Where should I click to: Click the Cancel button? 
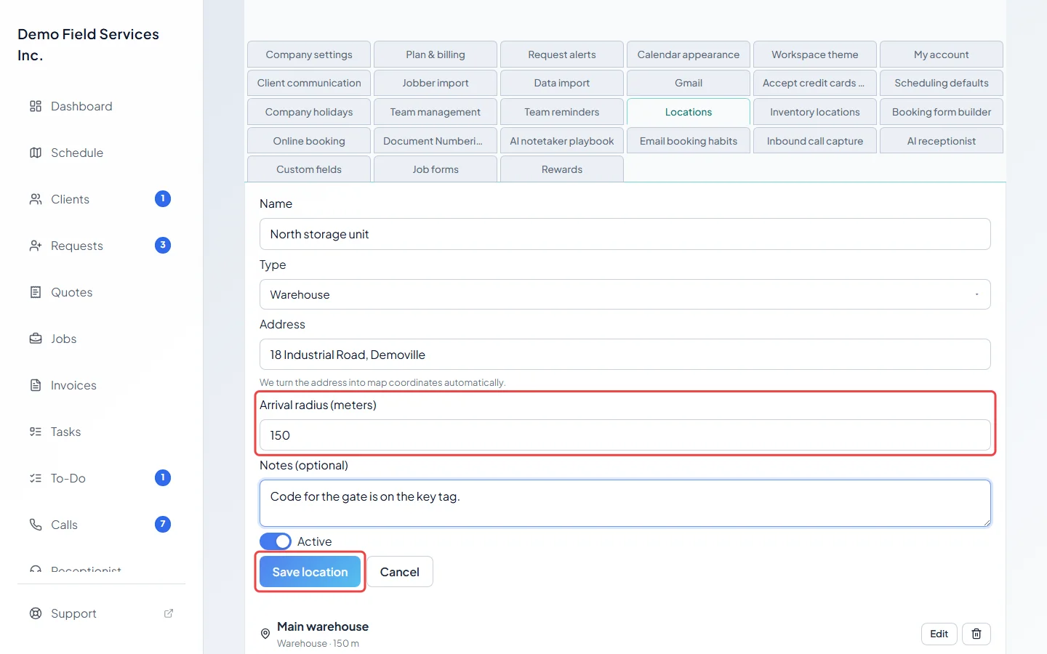[x=400, y=572]
